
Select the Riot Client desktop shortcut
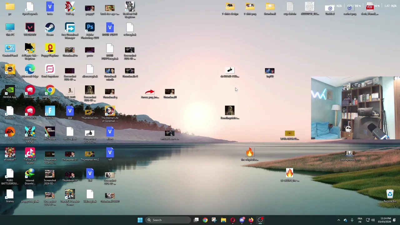30,92
